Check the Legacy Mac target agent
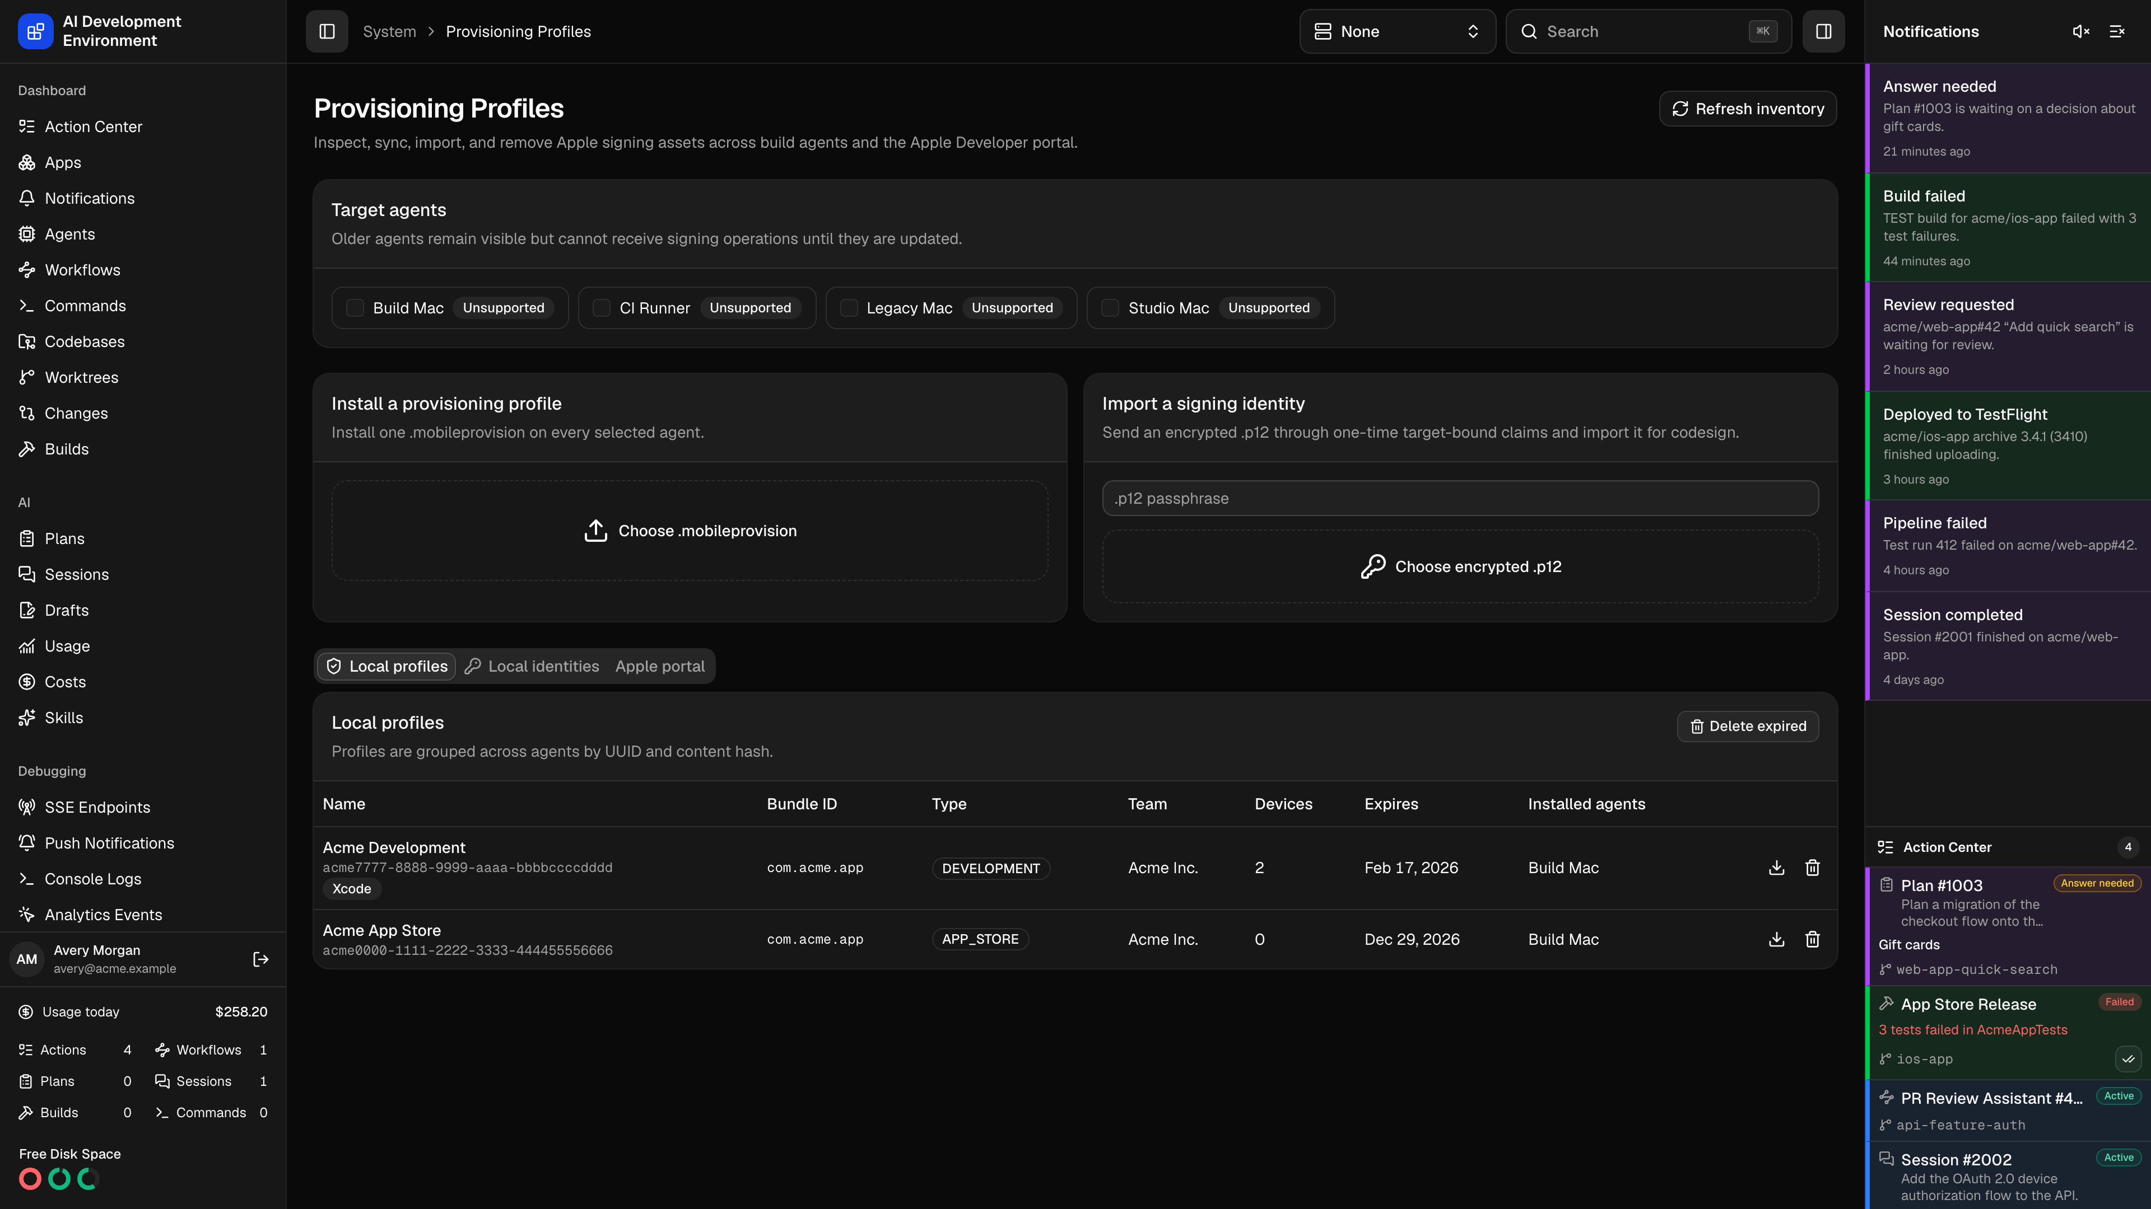 click(849, 308)
